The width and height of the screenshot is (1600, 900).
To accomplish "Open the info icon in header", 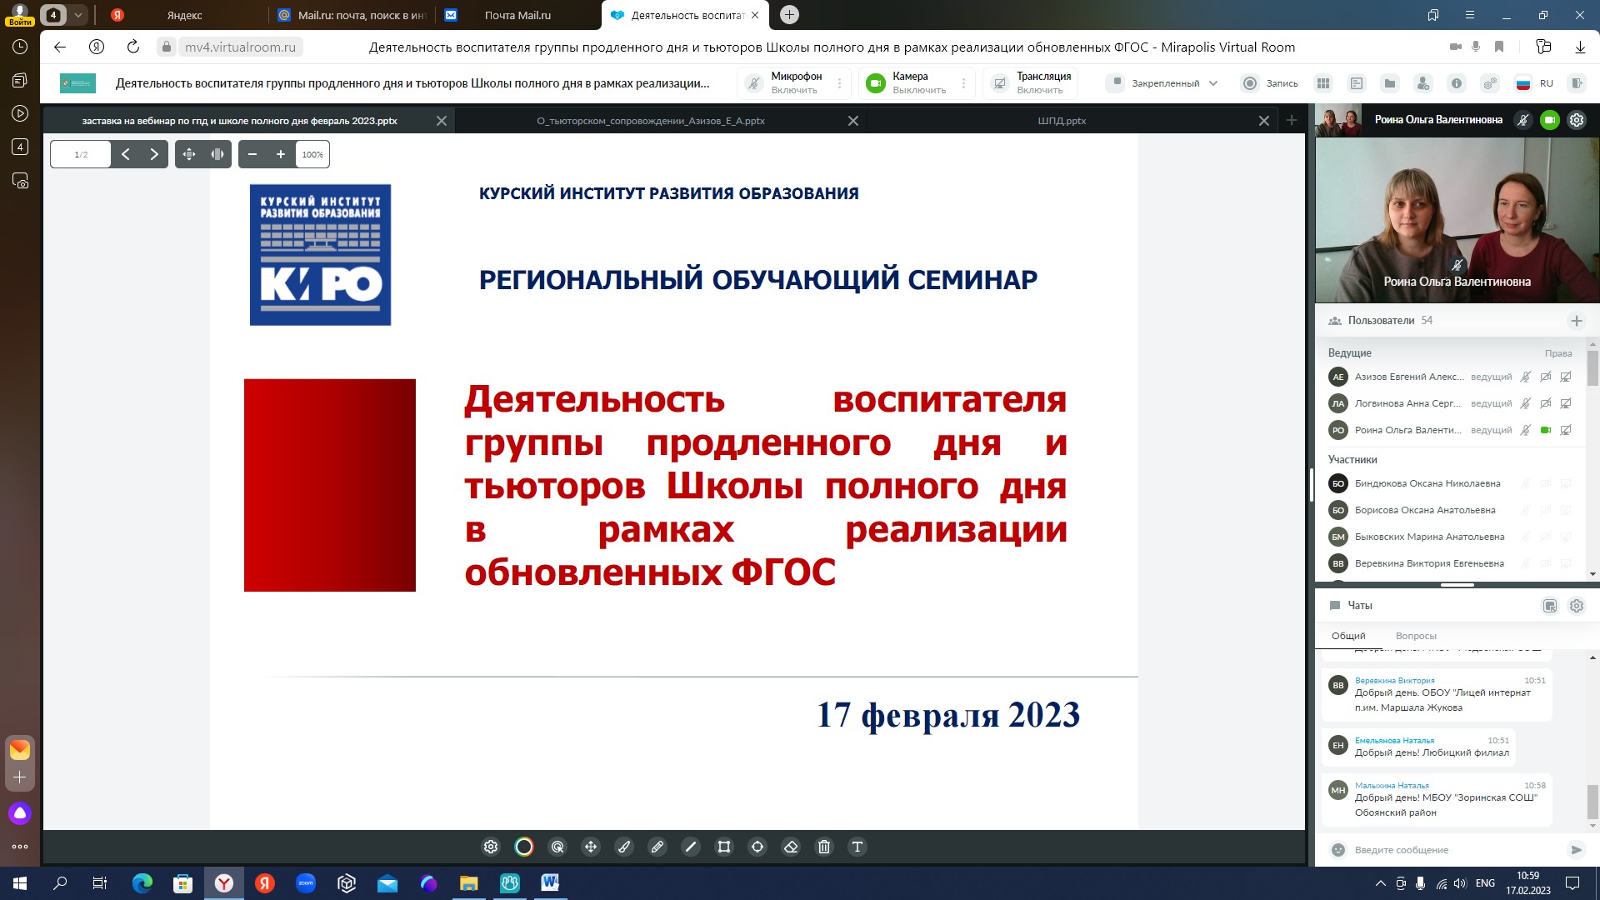I will coord(1457,83).
